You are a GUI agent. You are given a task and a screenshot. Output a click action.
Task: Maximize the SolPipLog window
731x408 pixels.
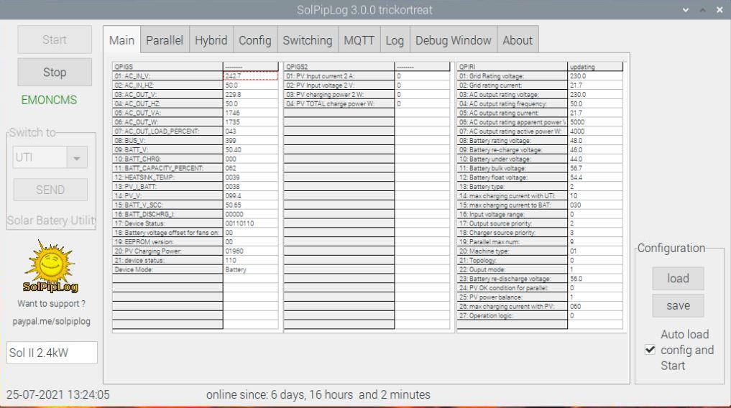coord(702,10)
